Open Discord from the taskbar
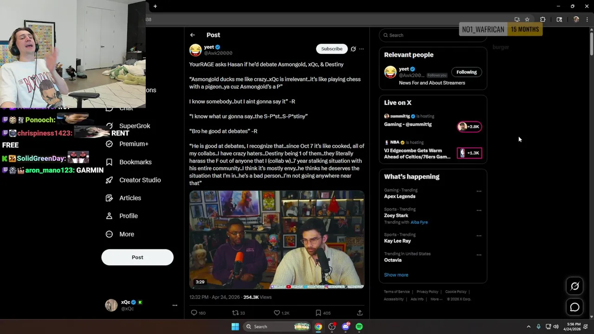 [345, 327]
